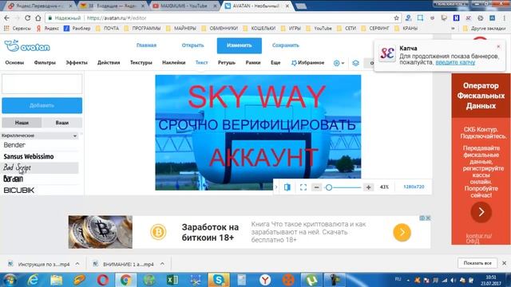The height and width of the screenshot is (287, 511).
Task: Open Избранное favorites
Action: pos(307,62)
